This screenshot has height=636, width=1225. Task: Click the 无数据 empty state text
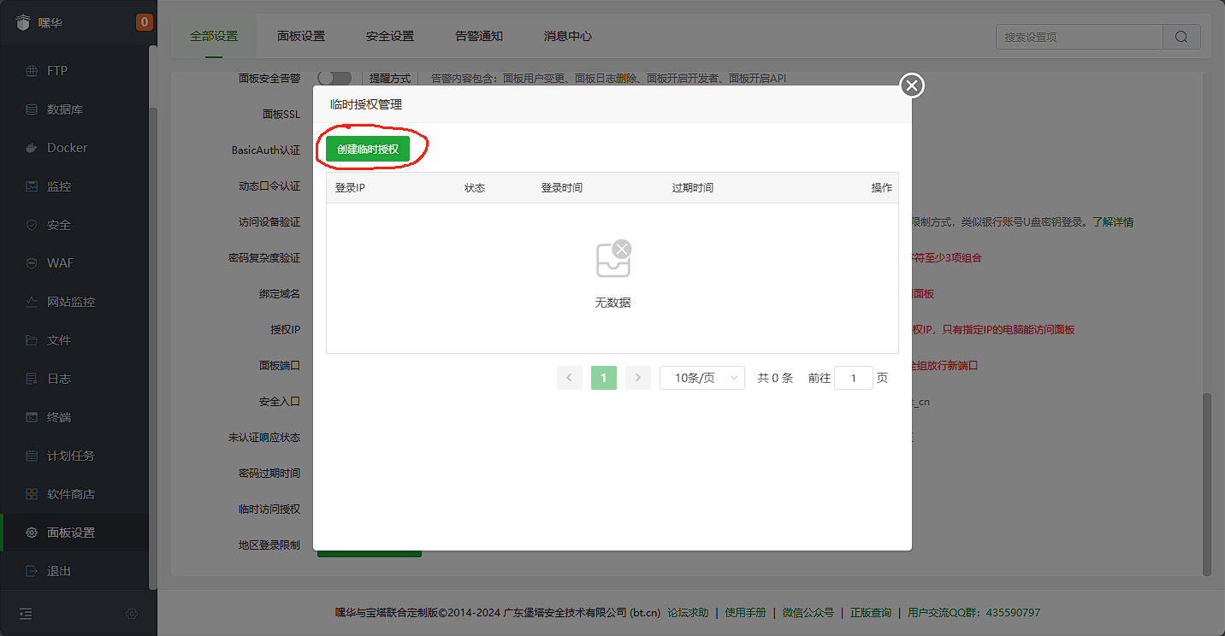pos(612,303)
